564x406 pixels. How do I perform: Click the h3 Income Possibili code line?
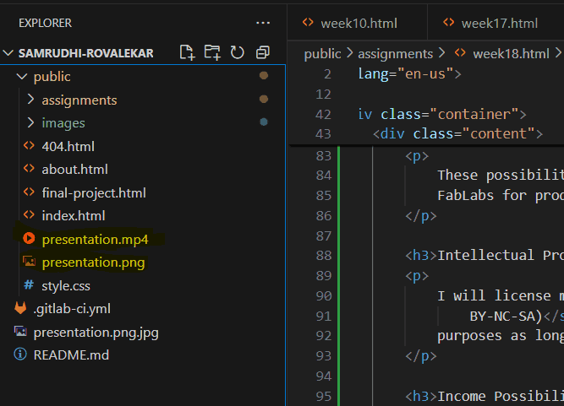[485, 397]
